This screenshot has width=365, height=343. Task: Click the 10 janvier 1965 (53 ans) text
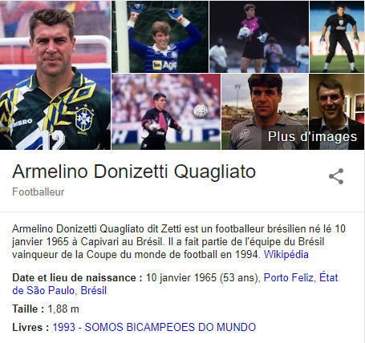tap(203, 278)
